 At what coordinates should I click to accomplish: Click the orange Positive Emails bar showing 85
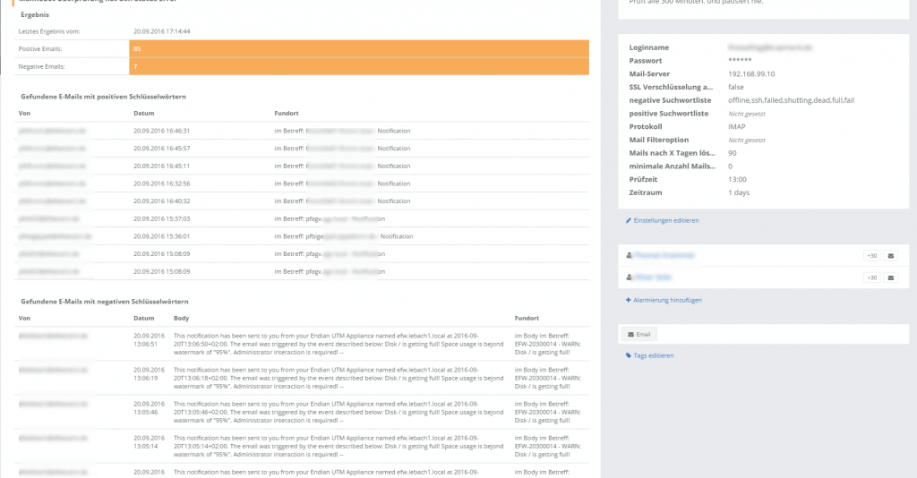(x=359, y=48)
